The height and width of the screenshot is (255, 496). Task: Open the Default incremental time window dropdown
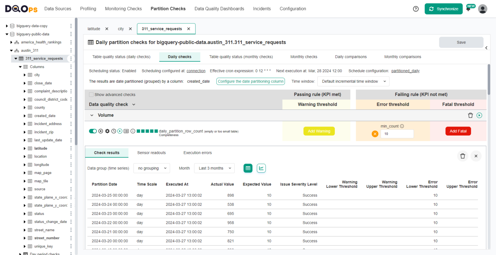[353, 81]
